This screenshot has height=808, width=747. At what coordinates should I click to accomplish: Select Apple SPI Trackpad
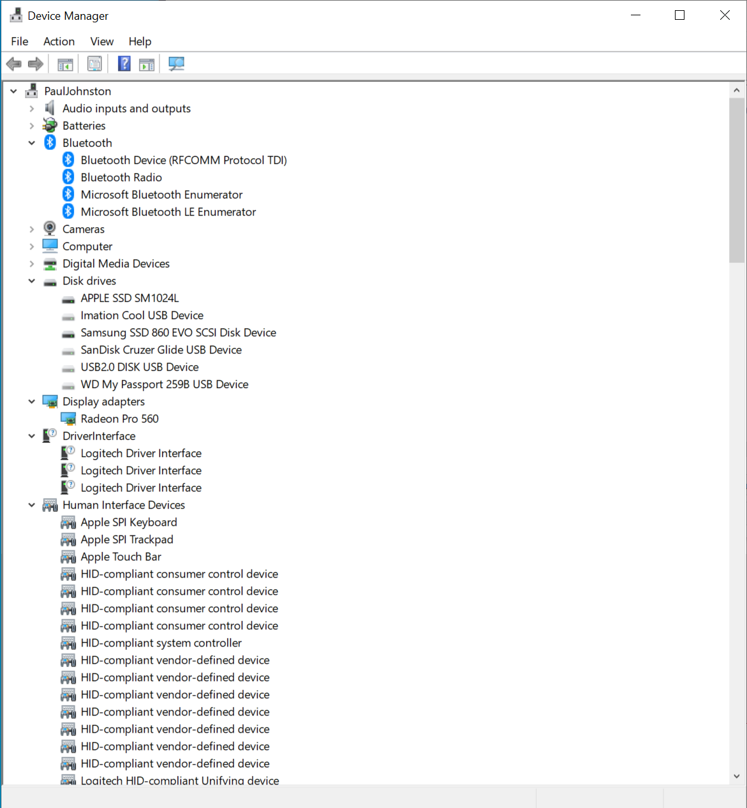[x=127, y=539]
